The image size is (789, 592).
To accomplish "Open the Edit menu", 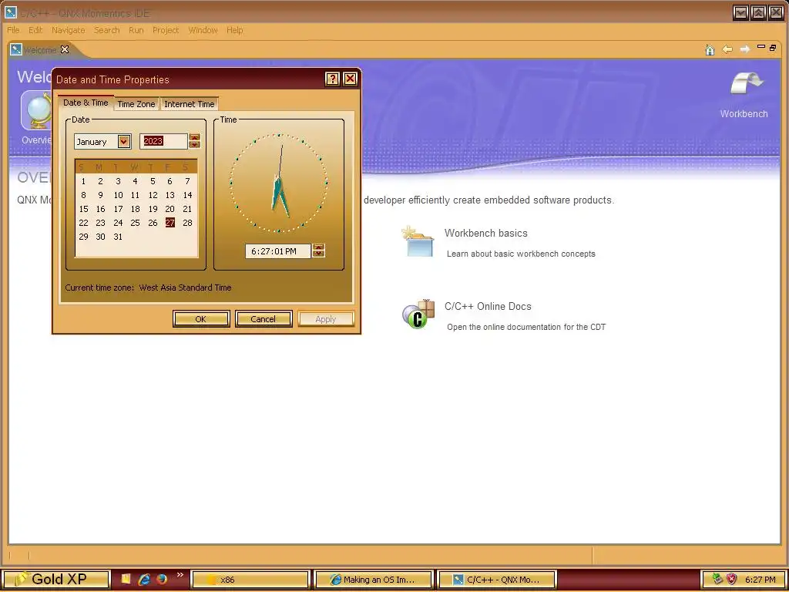I will pyautogui.click(x=35, y=30).
